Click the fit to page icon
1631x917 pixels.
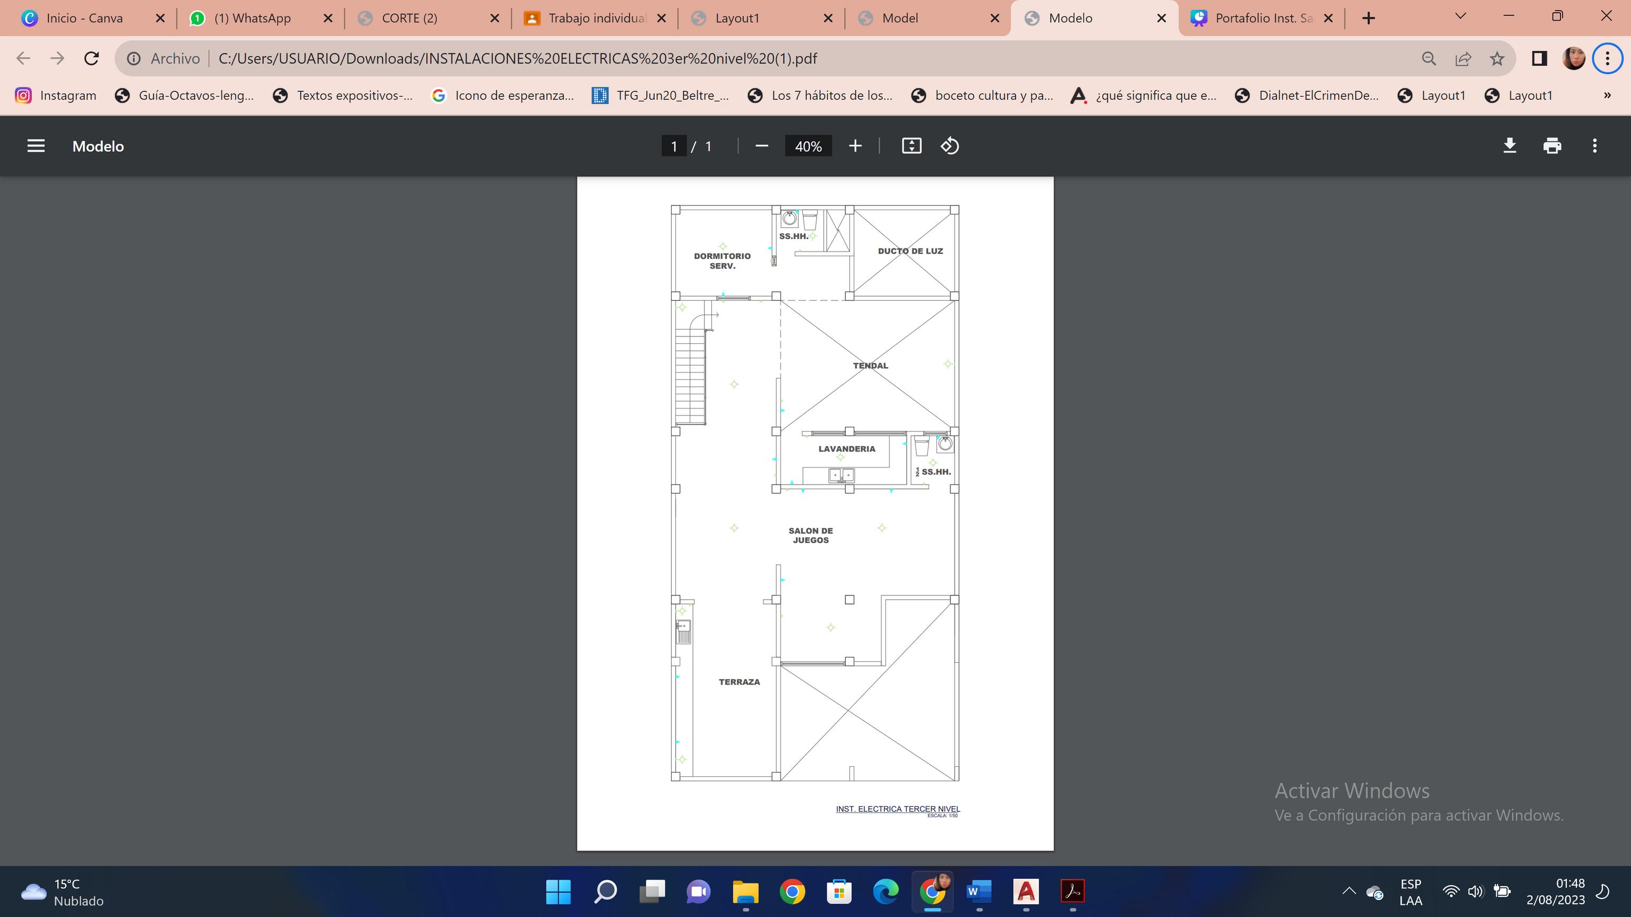click(x=911, y=146)
